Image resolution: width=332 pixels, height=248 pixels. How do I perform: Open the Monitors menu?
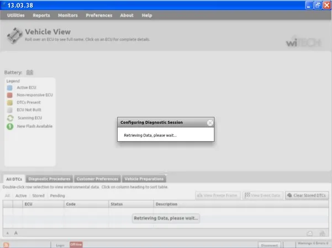pyautogui.click(x=68, y=15)
